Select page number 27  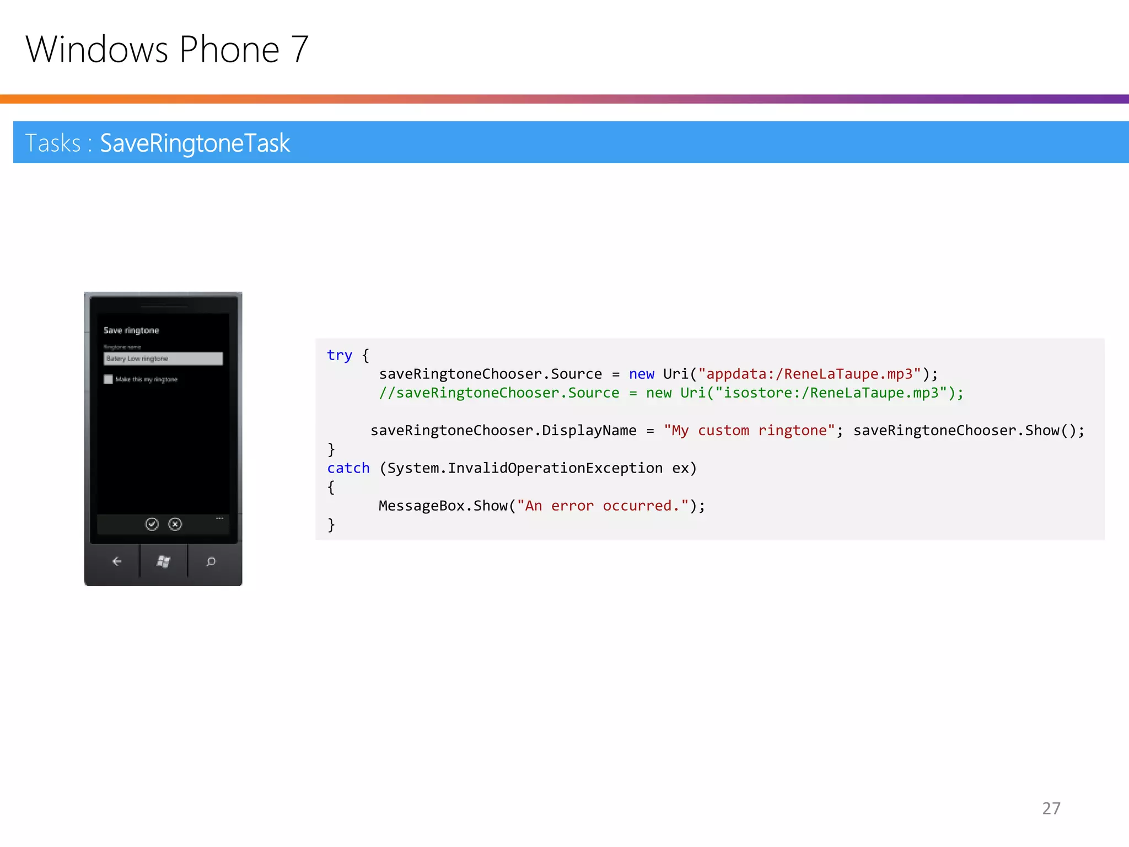[x=1051, y=808]
